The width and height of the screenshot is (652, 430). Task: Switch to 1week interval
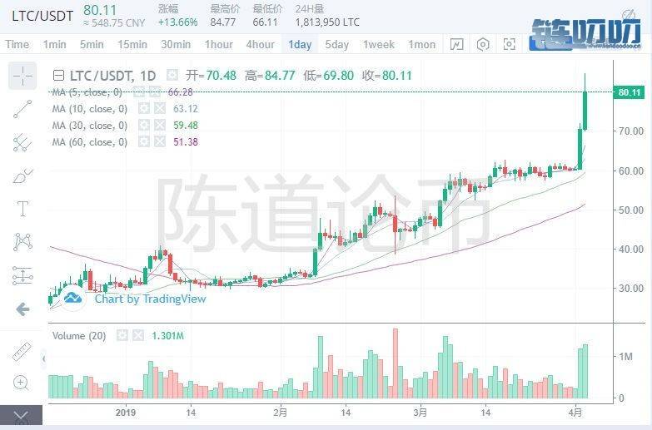tap(378, 44)
